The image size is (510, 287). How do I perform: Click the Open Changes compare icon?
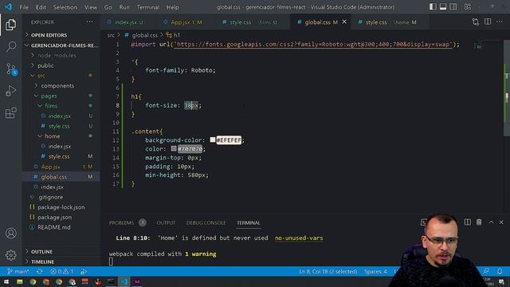(x=476, y=22)
